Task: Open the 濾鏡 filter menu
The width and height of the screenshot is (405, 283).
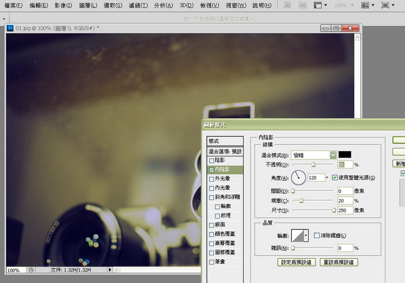Action: click(138, 5)
